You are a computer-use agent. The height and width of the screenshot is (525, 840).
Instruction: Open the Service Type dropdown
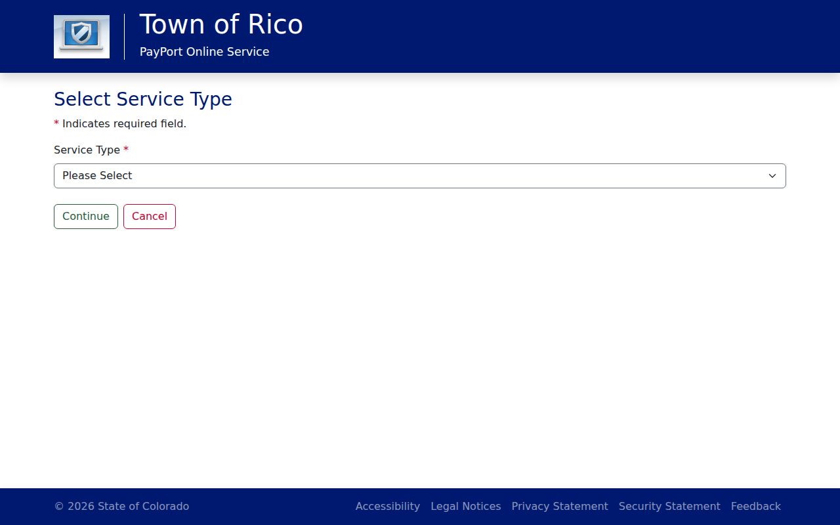pyautogui.click(x=420, y=176)
